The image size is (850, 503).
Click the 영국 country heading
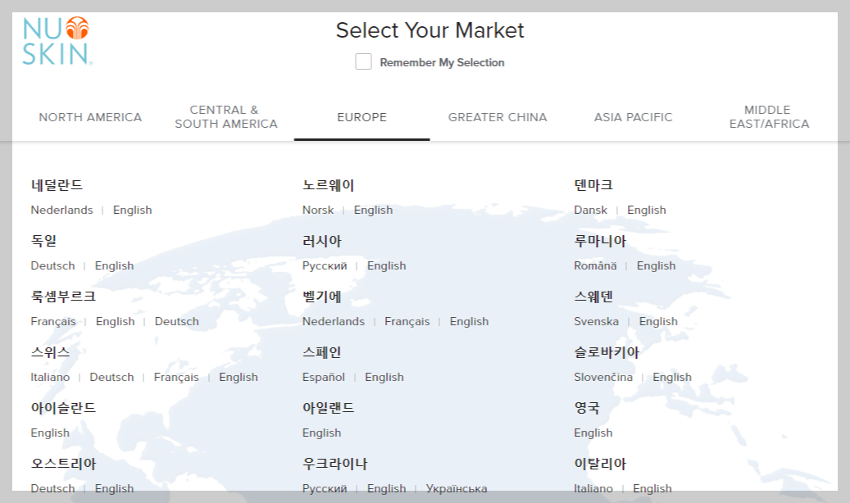click(587, 408)
